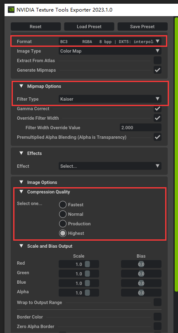Toggle the Premultiplied Alpha Blending checkbox
The width and height of the screenshot is (178, 333).
(157, 137)
